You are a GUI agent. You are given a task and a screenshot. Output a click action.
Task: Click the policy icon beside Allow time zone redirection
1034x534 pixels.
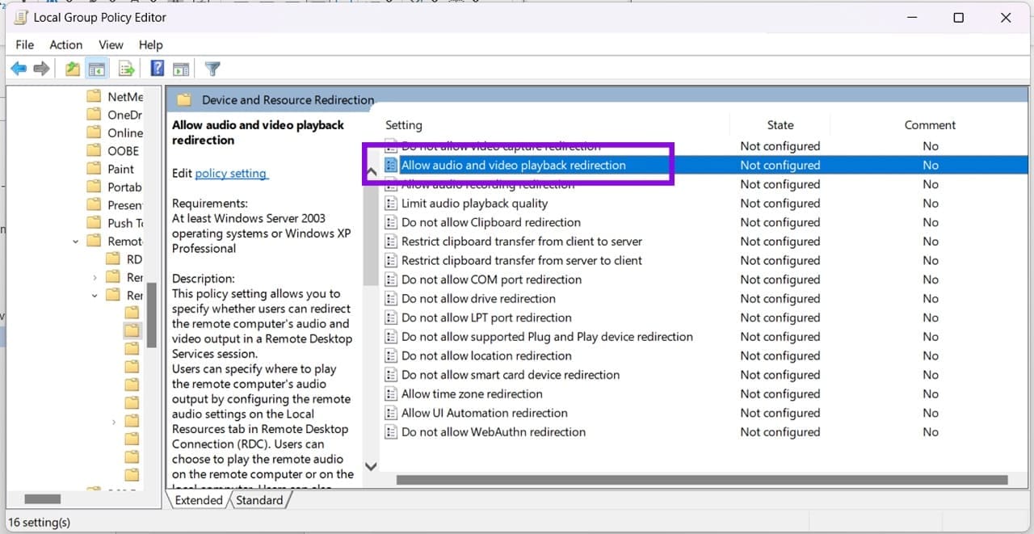click(x=391, y=394)
